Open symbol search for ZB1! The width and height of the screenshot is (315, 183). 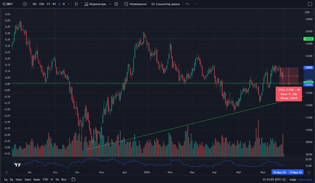(7, 4)
